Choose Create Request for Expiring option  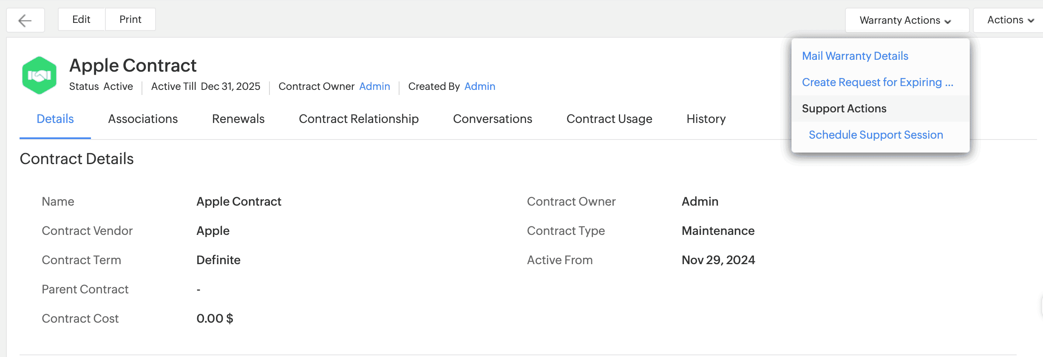(x=877, y=82)
